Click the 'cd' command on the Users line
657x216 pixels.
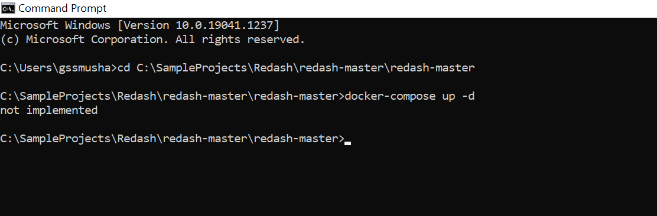click(123, 68)
